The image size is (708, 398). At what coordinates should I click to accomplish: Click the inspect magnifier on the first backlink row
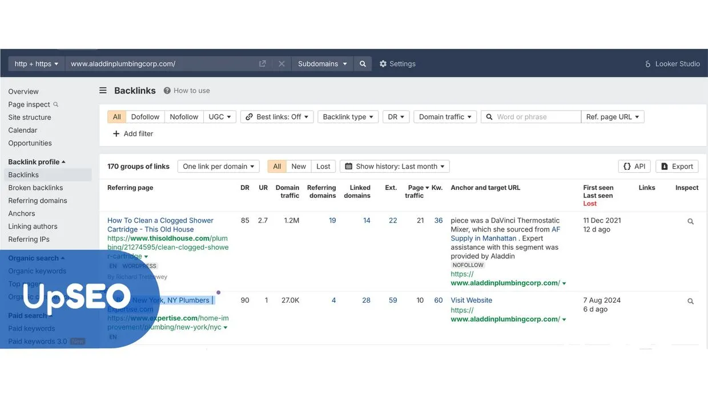690,221
